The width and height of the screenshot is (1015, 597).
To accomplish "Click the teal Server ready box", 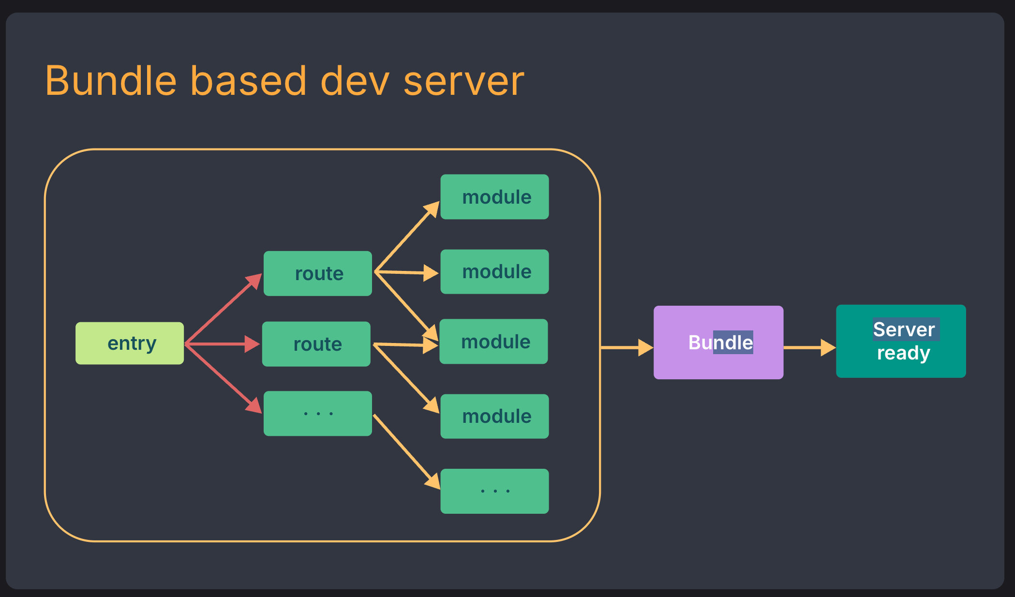I will (x=901, y=341).
